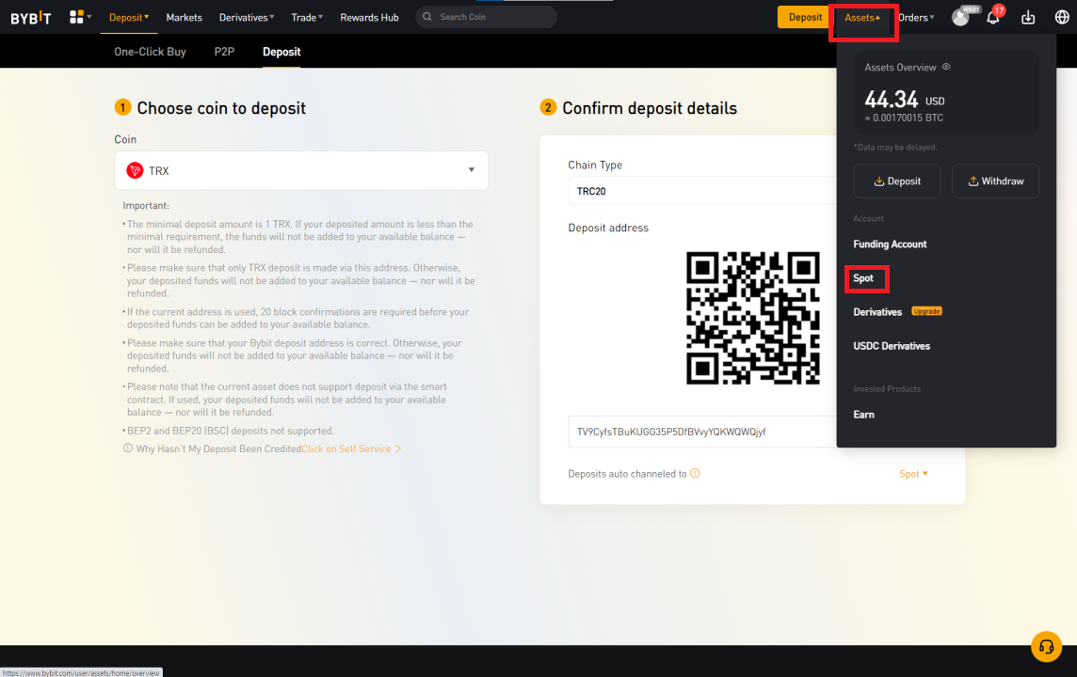Select Spot in the Assets menu

click(863, 277)
